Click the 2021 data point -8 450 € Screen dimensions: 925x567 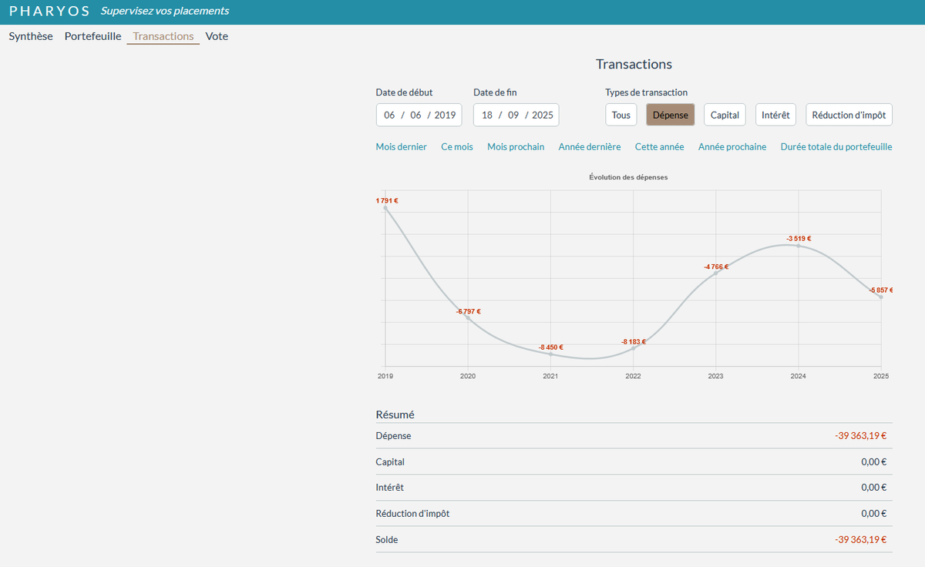point(550,354)
